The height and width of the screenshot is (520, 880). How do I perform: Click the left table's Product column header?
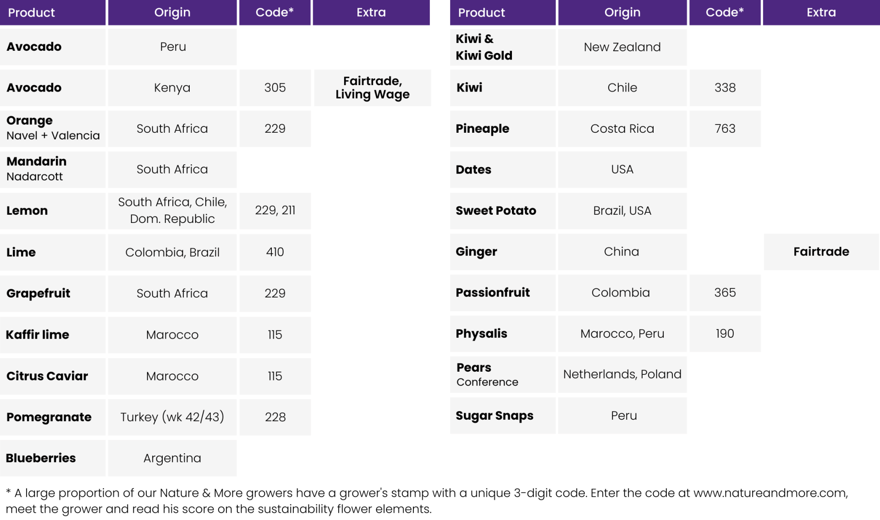point(53,12)
